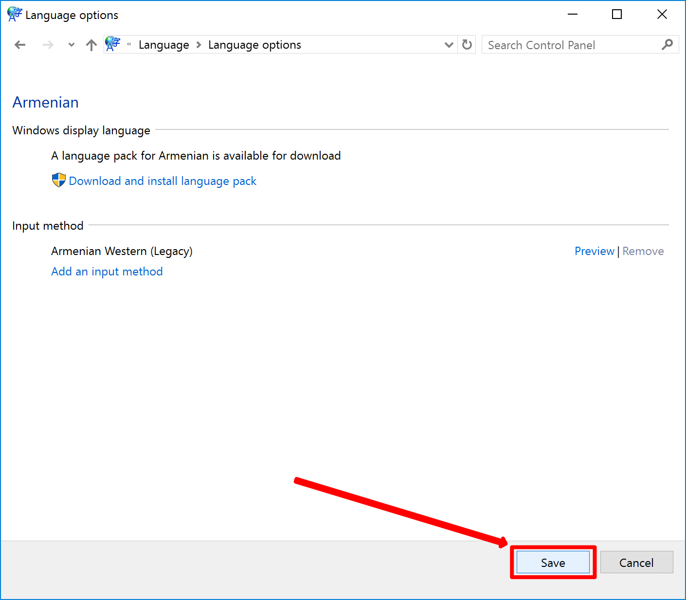Click the Up one level arrow
686x600 pixels.
[91, 45]
